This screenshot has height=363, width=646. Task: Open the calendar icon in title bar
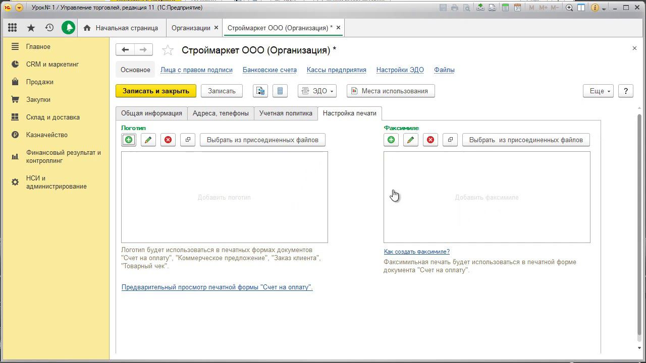[517, 8]
